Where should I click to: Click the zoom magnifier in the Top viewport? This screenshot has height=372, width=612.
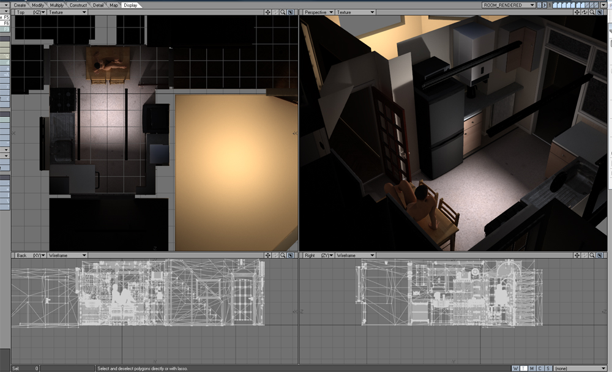coord(283,12)
